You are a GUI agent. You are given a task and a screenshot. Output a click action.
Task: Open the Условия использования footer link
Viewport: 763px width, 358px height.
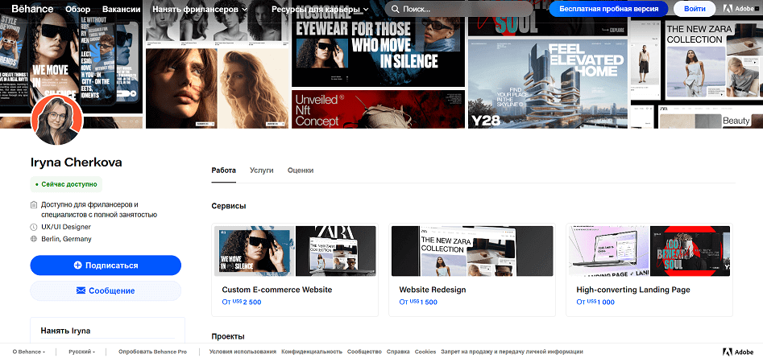243,352
